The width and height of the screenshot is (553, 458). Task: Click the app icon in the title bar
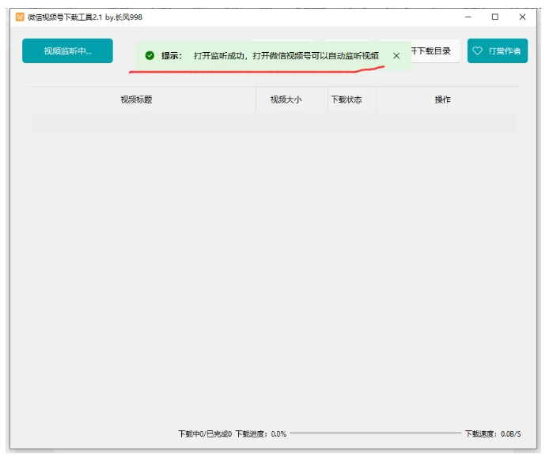20,17
